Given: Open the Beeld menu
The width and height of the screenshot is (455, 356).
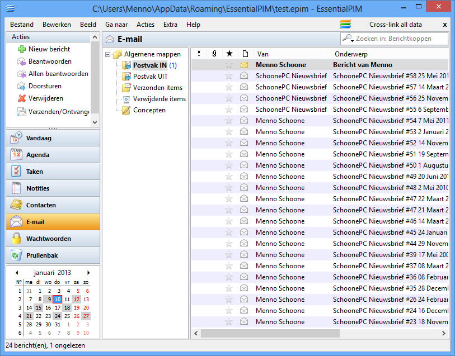Looking at the screenshot, I should pos(88,25).
